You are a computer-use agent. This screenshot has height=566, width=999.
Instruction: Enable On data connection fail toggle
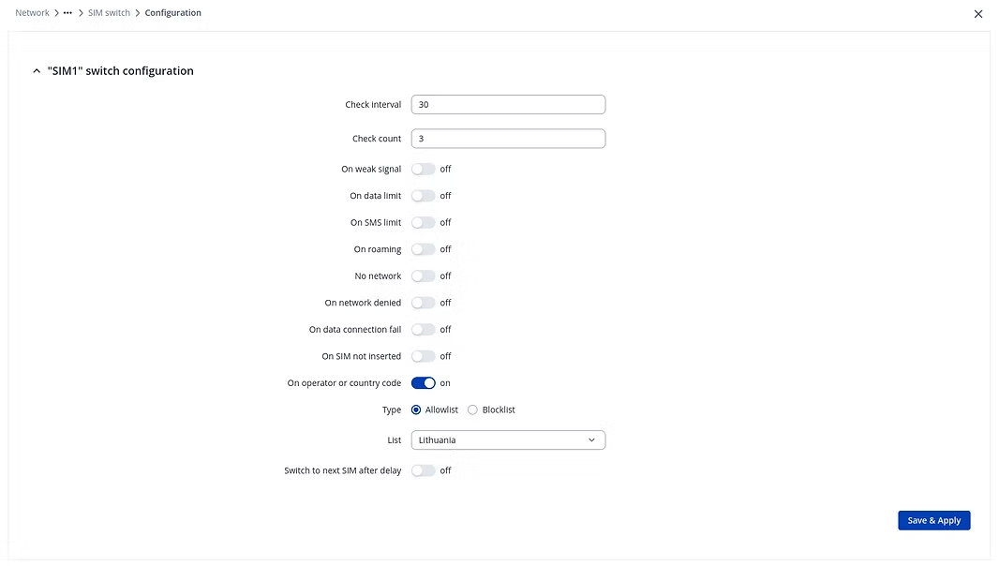(x=424, y=330)
